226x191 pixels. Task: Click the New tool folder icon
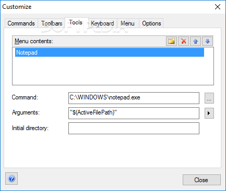click(x=171, y=41)
